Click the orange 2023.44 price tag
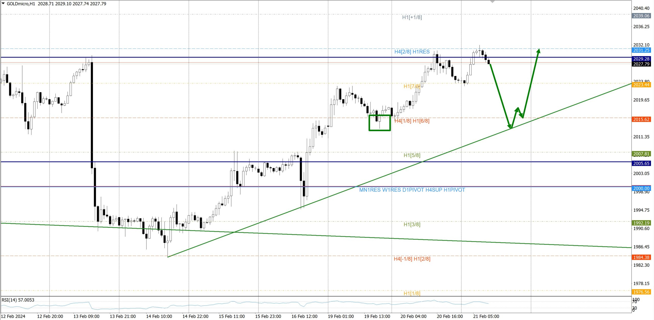This screenshot has height=320, width=654. (641, 85)
